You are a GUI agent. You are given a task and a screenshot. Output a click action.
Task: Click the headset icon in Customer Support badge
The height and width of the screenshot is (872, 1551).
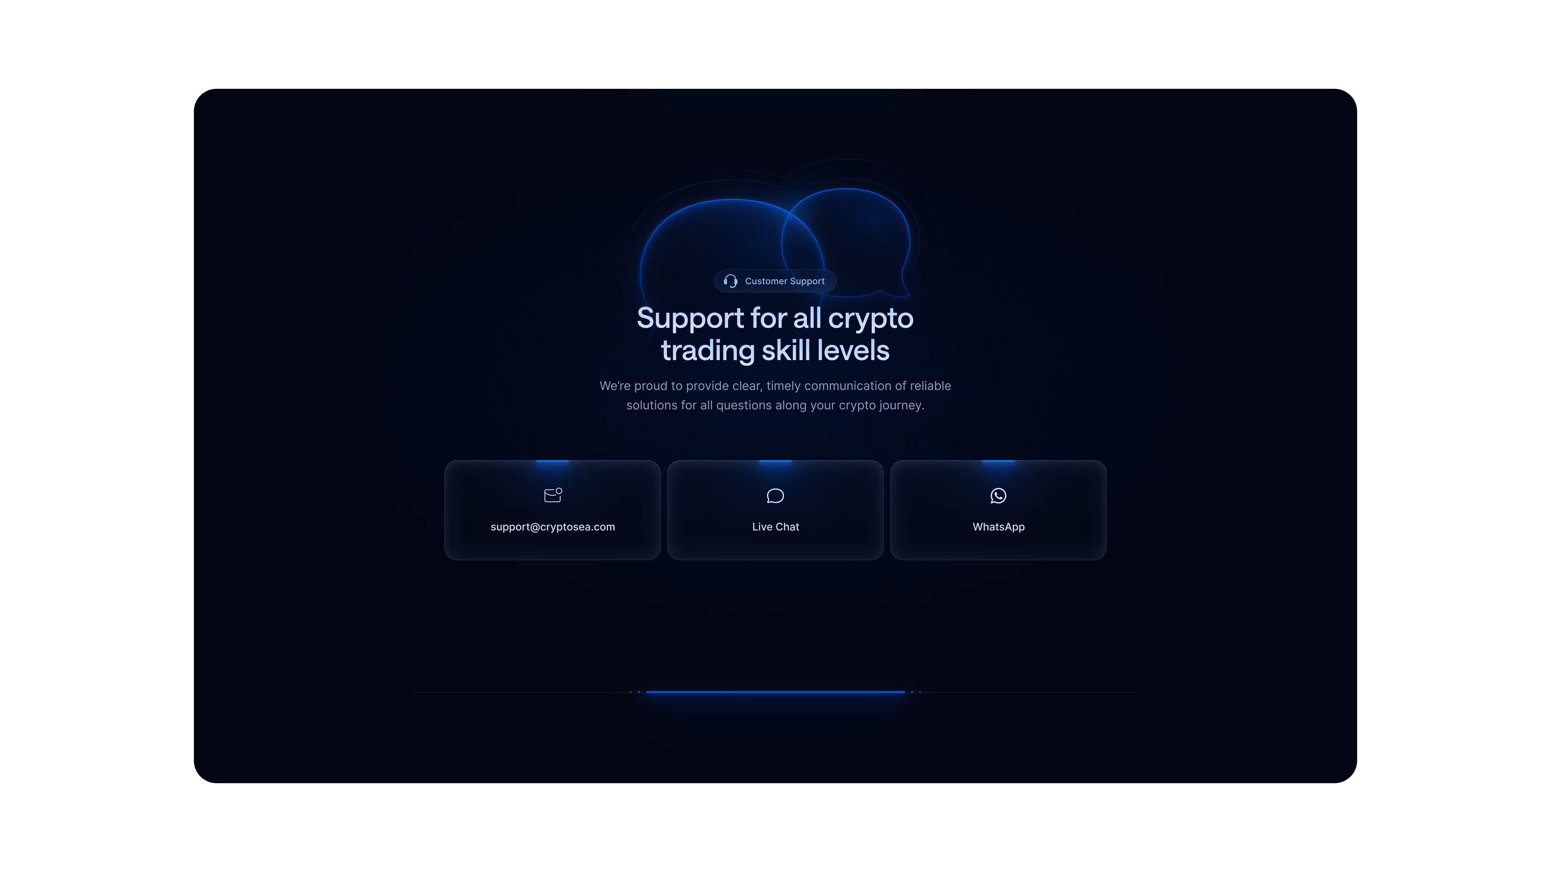pos(730,281)
